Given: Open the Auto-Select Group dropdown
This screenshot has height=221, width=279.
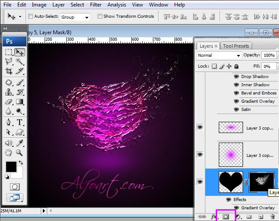Looking at the screenshot, I should click(75, 17).
